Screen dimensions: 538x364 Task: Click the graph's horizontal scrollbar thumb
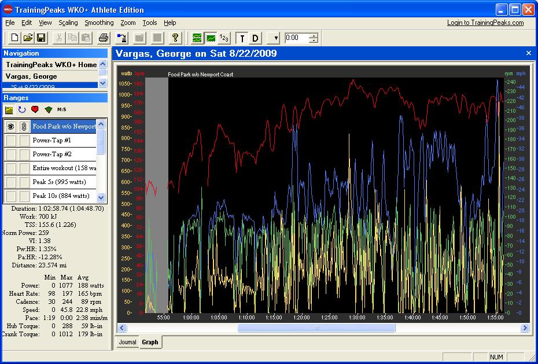[x=316, y=328]
